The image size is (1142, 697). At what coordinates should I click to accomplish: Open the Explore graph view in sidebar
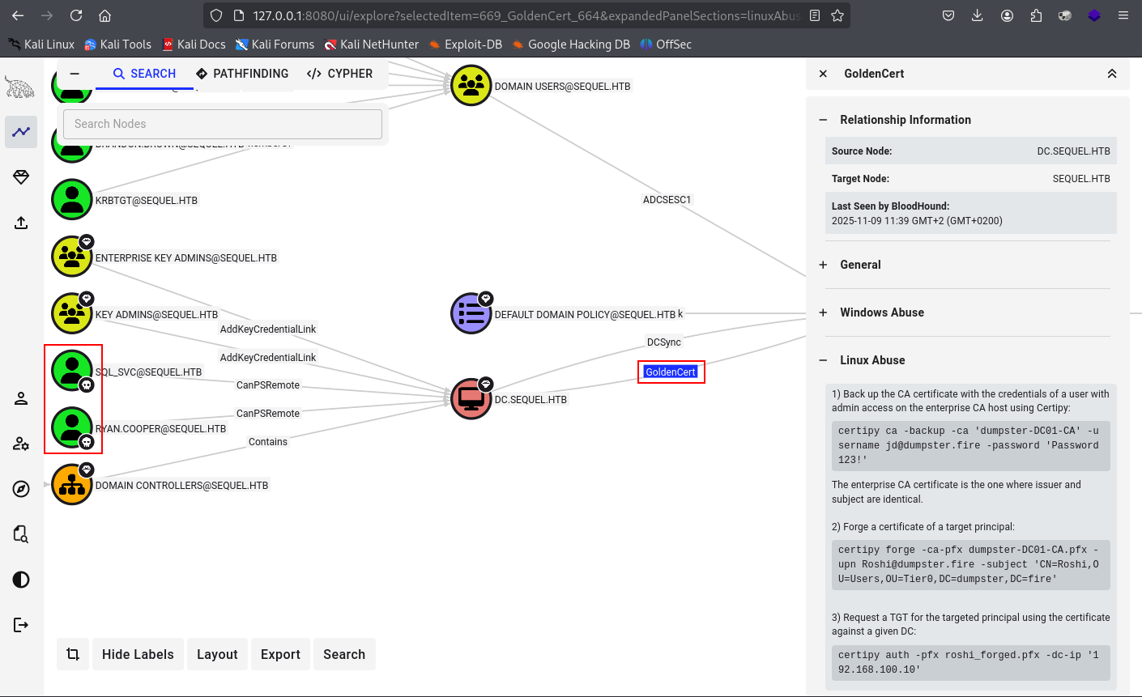tap(21, 132)
